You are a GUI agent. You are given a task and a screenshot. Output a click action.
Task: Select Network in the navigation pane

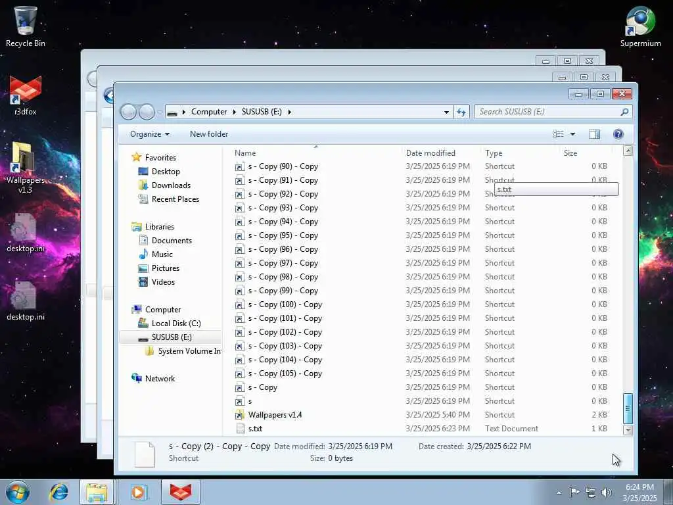click(160, 378)
